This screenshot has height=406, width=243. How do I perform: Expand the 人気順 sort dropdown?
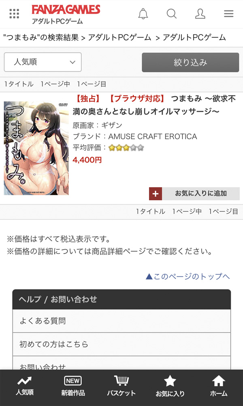43,62
